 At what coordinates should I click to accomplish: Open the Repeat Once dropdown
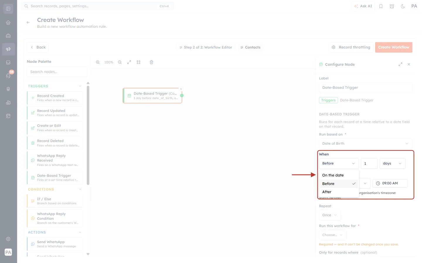[330, 215]
